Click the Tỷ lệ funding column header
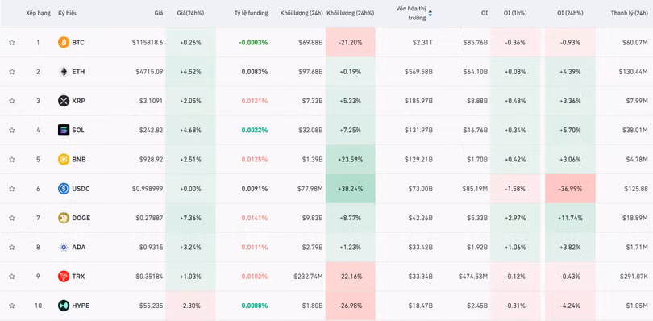This screenshot has width=653, height=321. (x=251, y=13)
